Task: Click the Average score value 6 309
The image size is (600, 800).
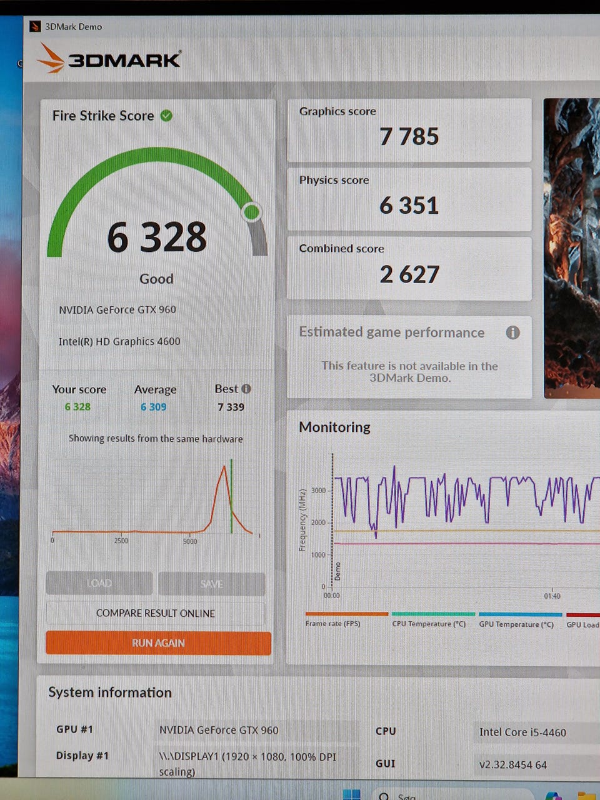Action: (154, 407)
